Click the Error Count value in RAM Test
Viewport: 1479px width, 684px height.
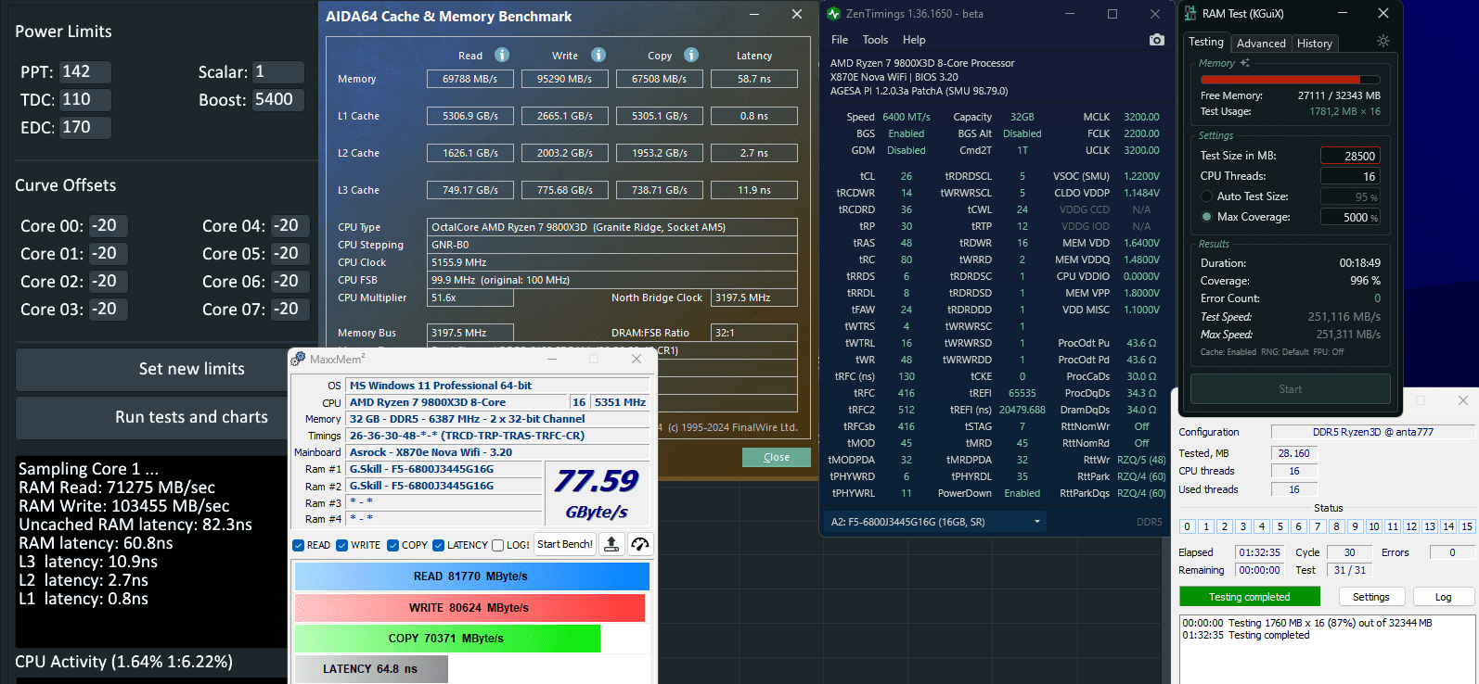click(1377, 298)
